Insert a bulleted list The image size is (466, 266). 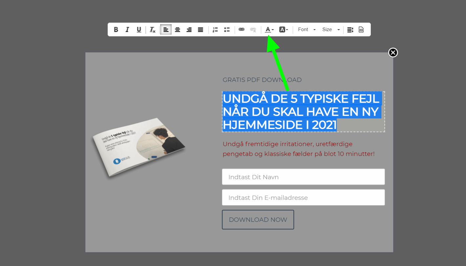(x=227, y=29)
